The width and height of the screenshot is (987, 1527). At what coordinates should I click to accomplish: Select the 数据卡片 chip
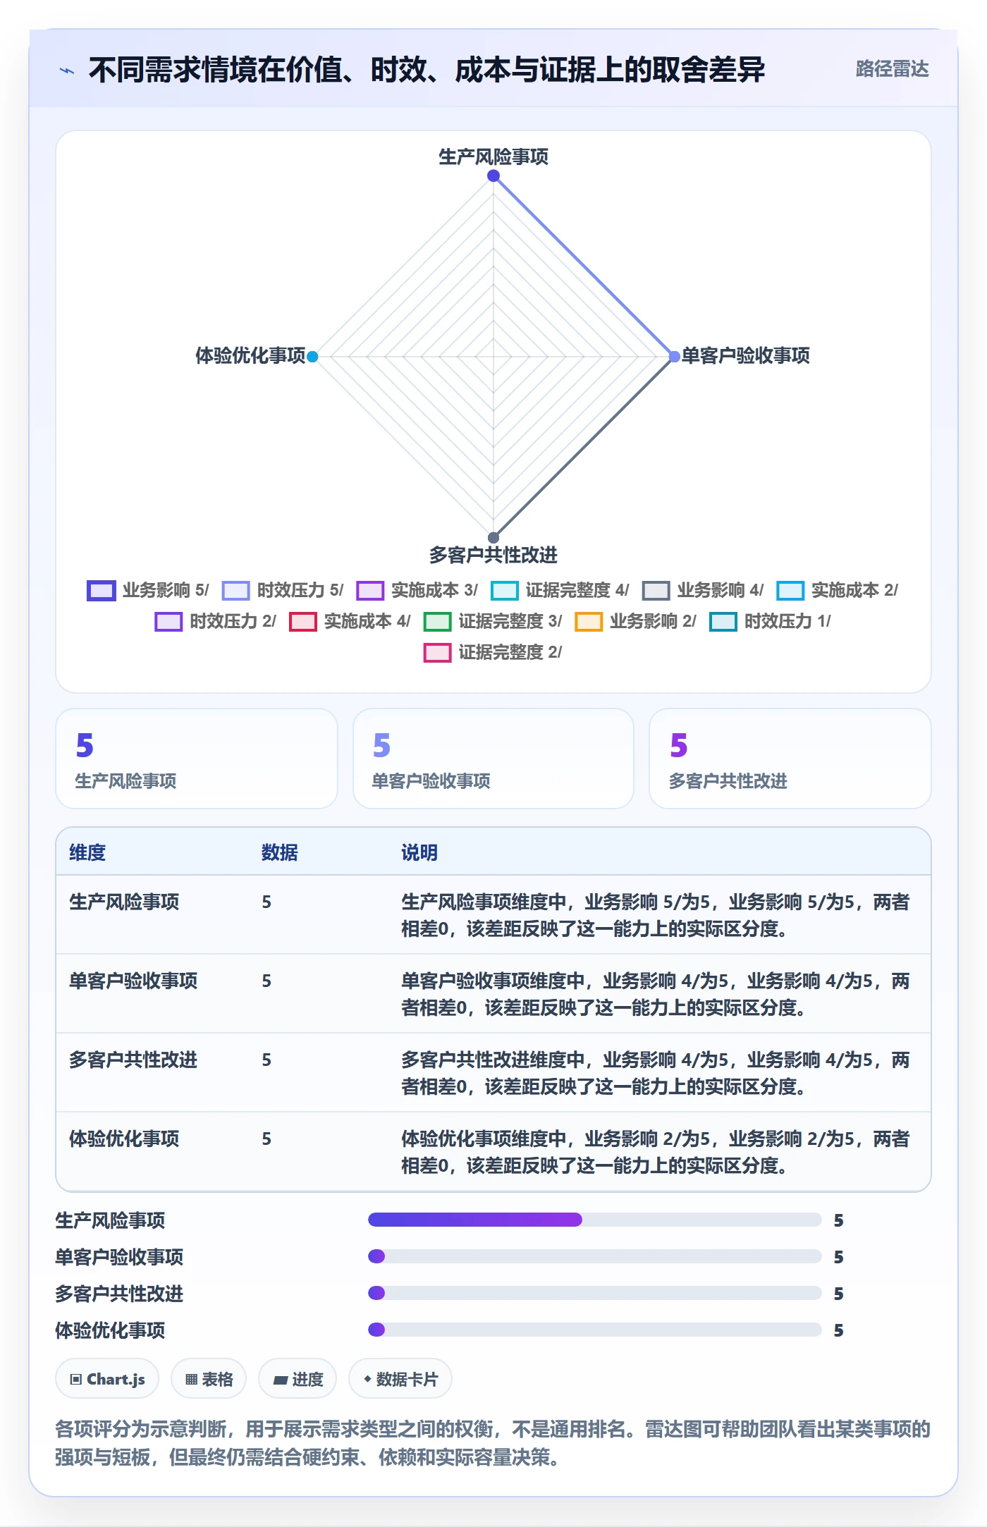(x=400, y=1378)
